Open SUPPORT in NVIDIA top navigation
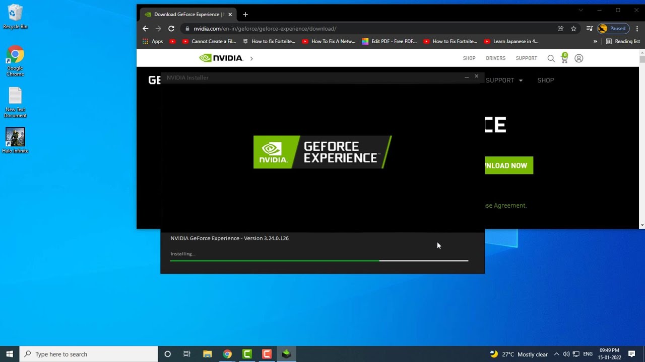Image resolution: width=645 pixels, height=362 pixels. (526, 58)
